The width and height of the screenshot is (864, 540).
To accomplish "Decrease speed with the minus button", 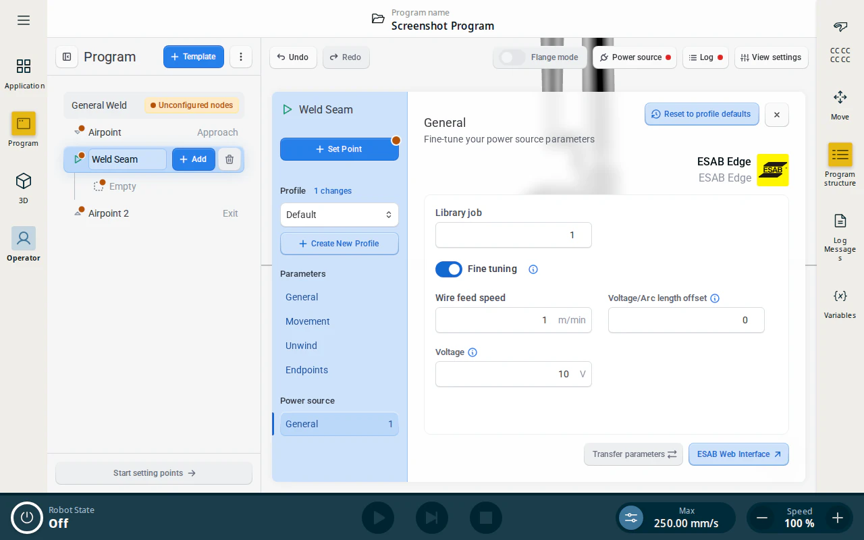I will tap(762, 518).
